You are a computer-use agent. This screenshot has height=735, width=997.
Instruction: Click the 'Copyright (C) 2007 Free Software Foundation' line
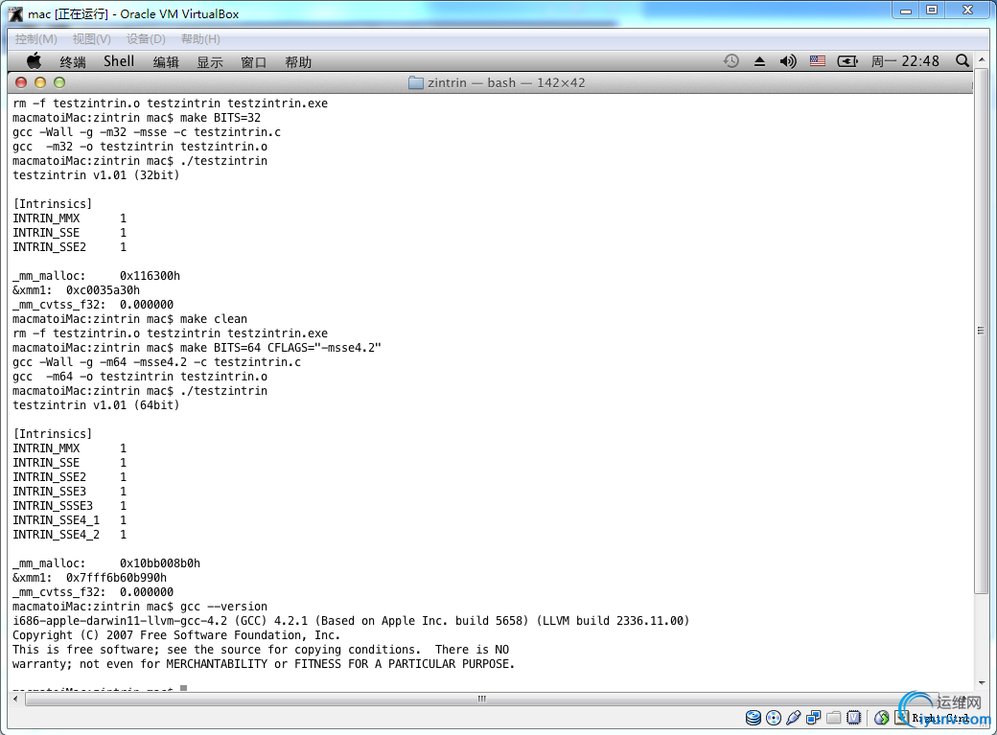tap(176, 635)
